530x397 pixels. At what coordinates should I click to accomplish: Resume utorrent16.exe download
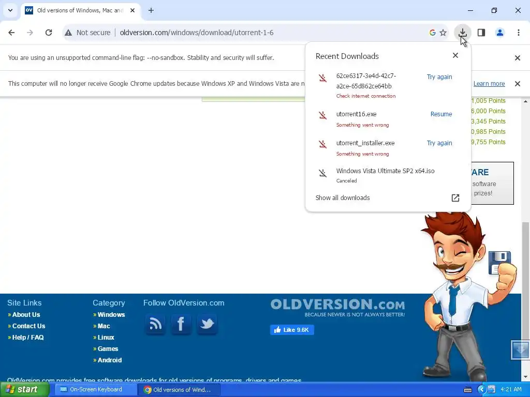tap(441, 114)
